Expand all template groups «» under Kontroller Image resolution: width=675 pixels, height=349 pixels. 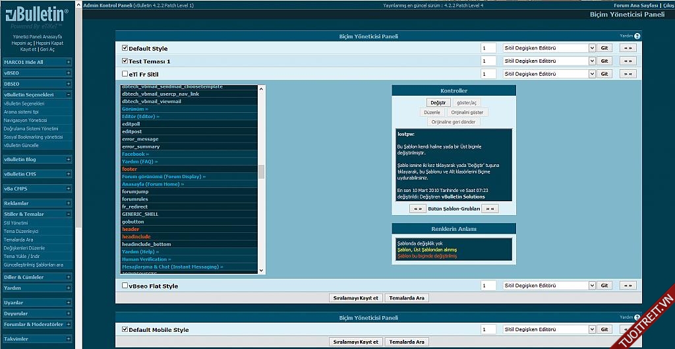point(417,208)
